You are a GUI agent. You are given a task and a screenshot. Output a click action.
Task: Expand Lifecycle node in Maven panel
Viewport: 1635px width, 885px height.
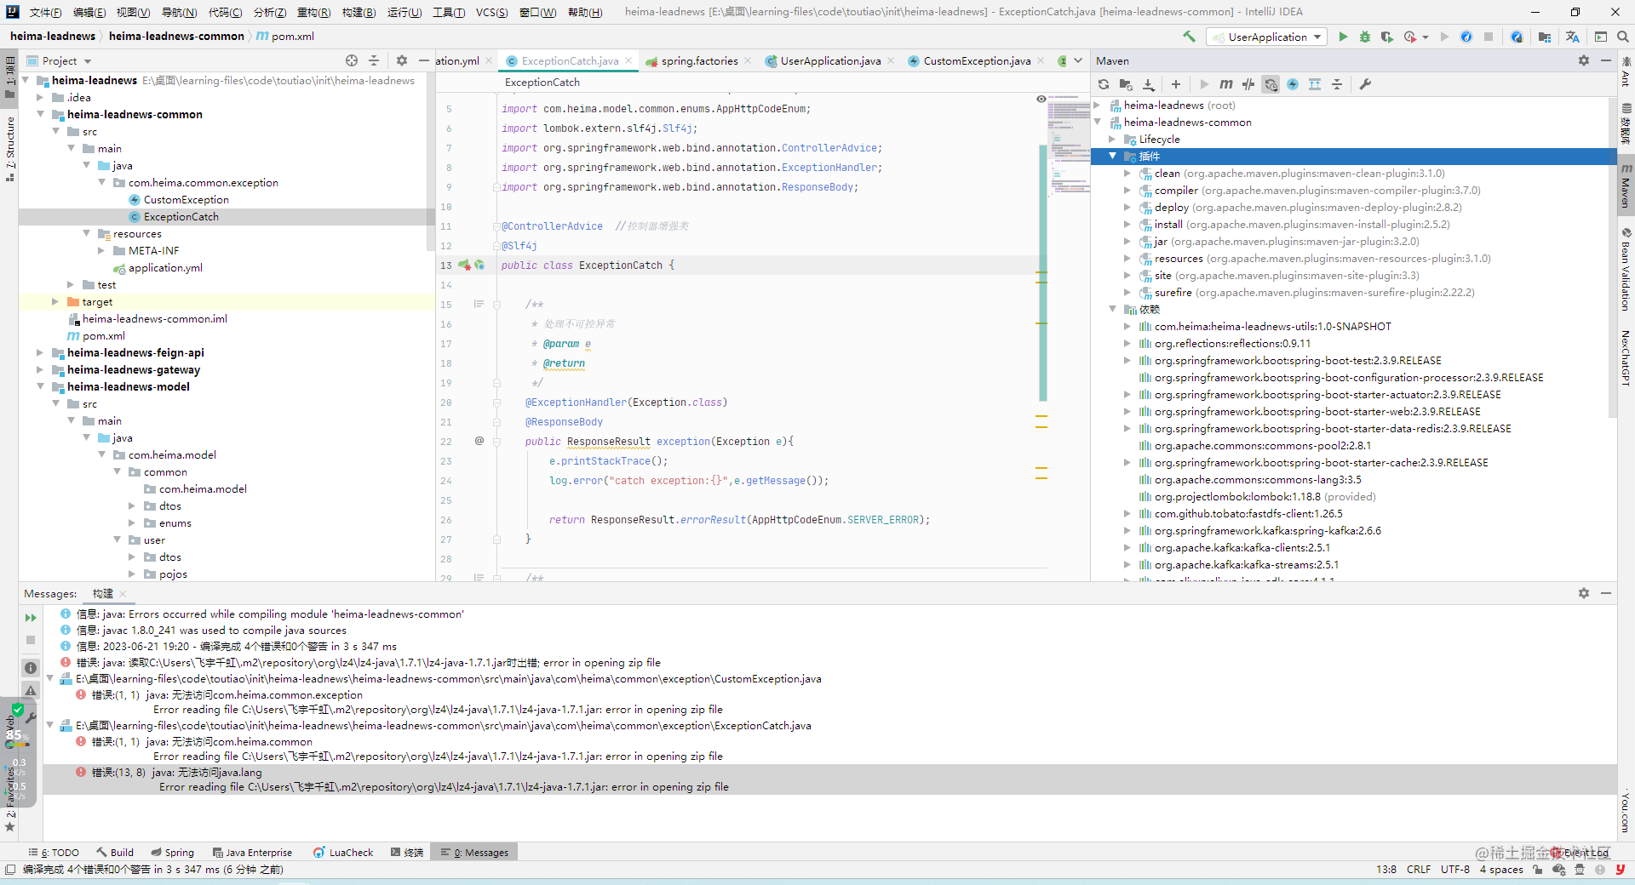(1112, 139)
